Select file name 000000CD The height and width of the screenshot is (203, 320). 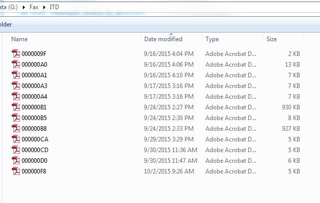[35, 150]
